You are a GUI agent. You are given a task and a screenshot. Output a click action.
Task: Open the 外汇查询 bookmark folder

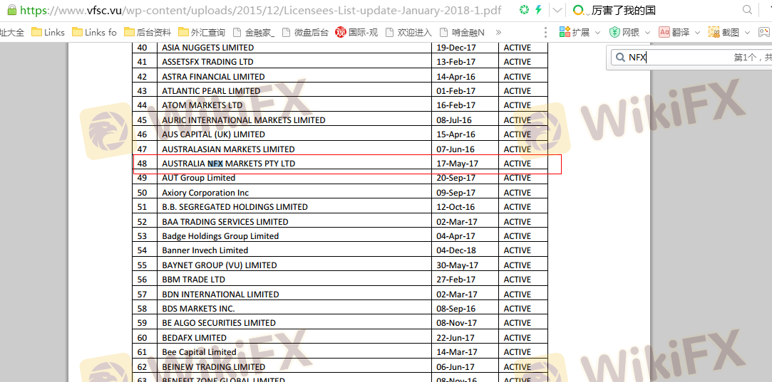point(202,33)
